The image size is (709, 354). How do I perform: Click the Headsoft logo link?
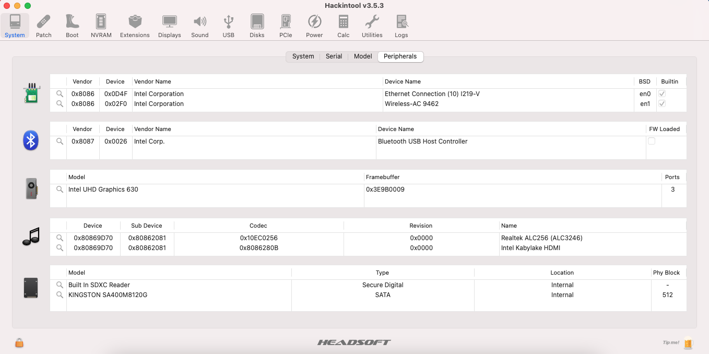pos(354,343)
